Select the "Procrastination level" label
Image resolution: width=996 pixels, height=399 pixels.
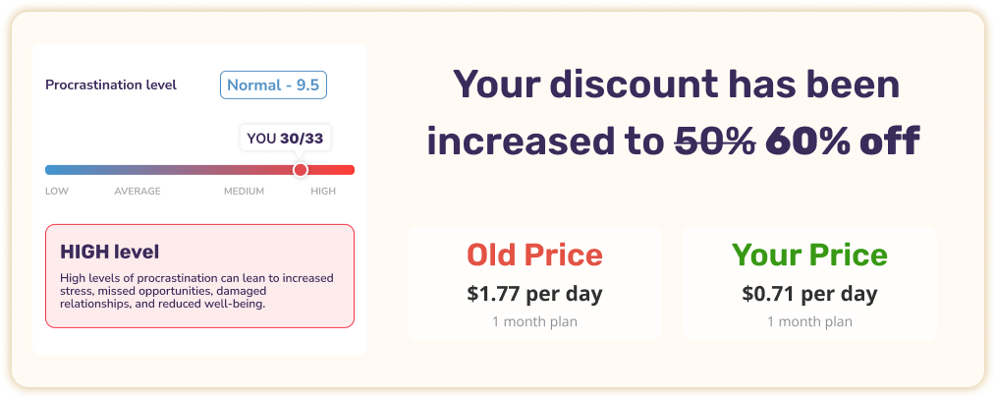point(111,85)
